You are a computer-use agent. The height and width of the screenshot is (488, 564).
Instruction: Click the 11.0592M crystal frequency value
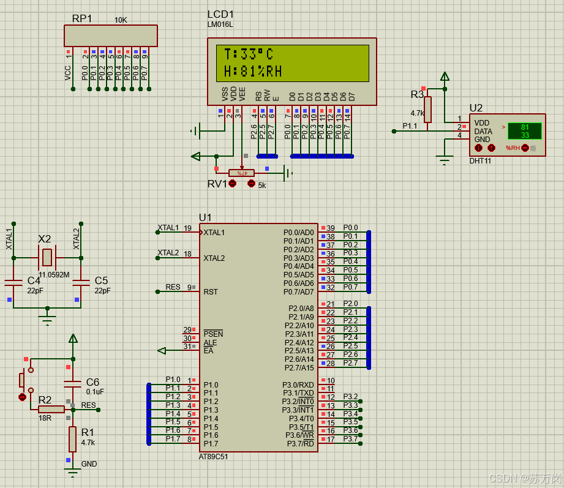54,275
